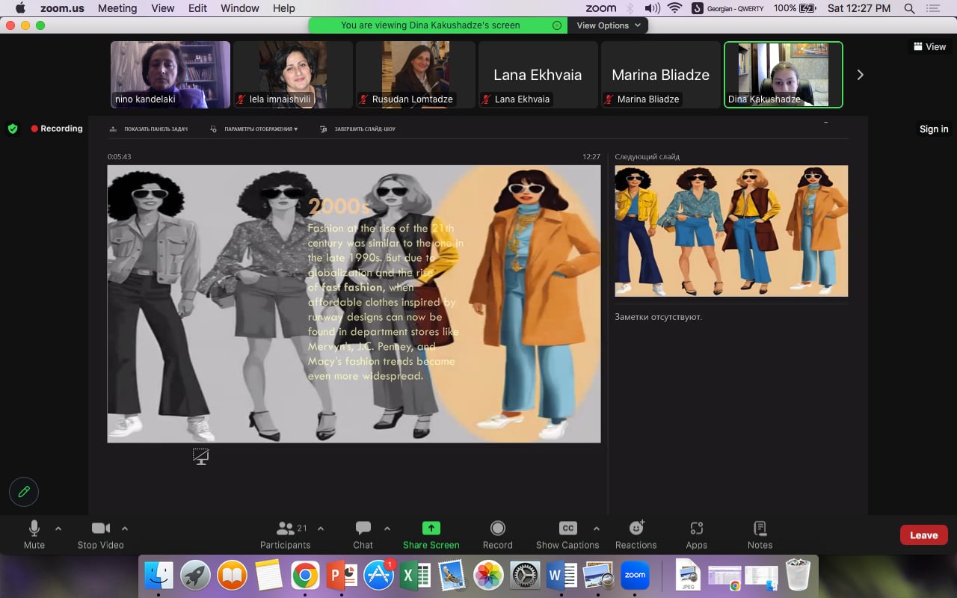Click the green annotate pencil icon
The height and width of the screenshot is (598, 957).
pyautogui.click(x=24, y=492)
